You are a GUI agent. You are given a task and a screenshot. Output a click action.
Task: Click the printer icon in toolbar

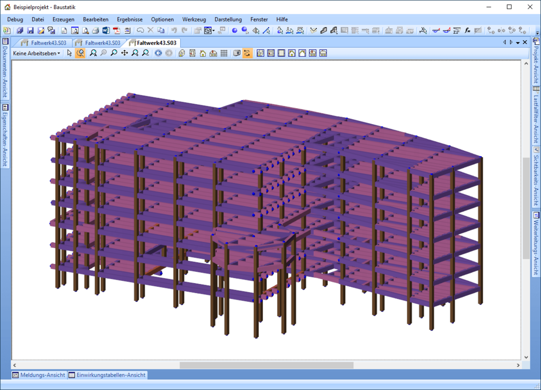(95, 30)
